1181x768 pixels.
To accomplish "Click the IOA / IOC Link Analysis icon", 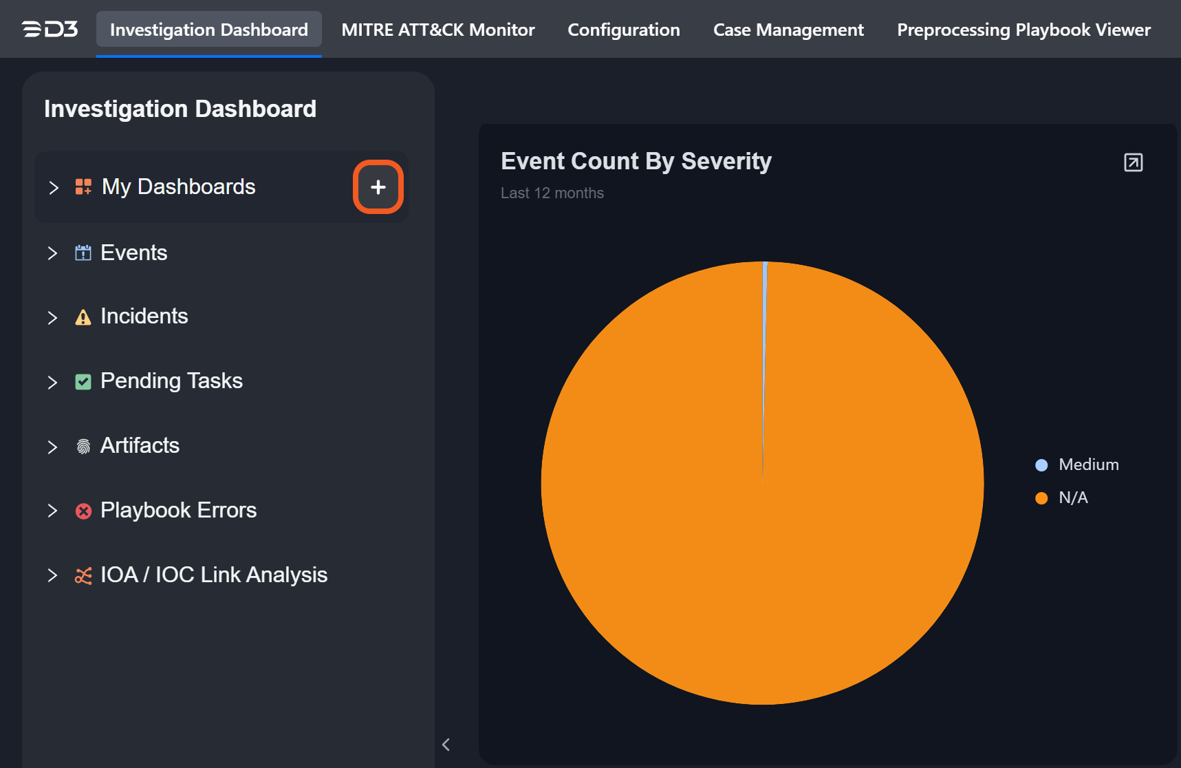I will click(83, 576).
